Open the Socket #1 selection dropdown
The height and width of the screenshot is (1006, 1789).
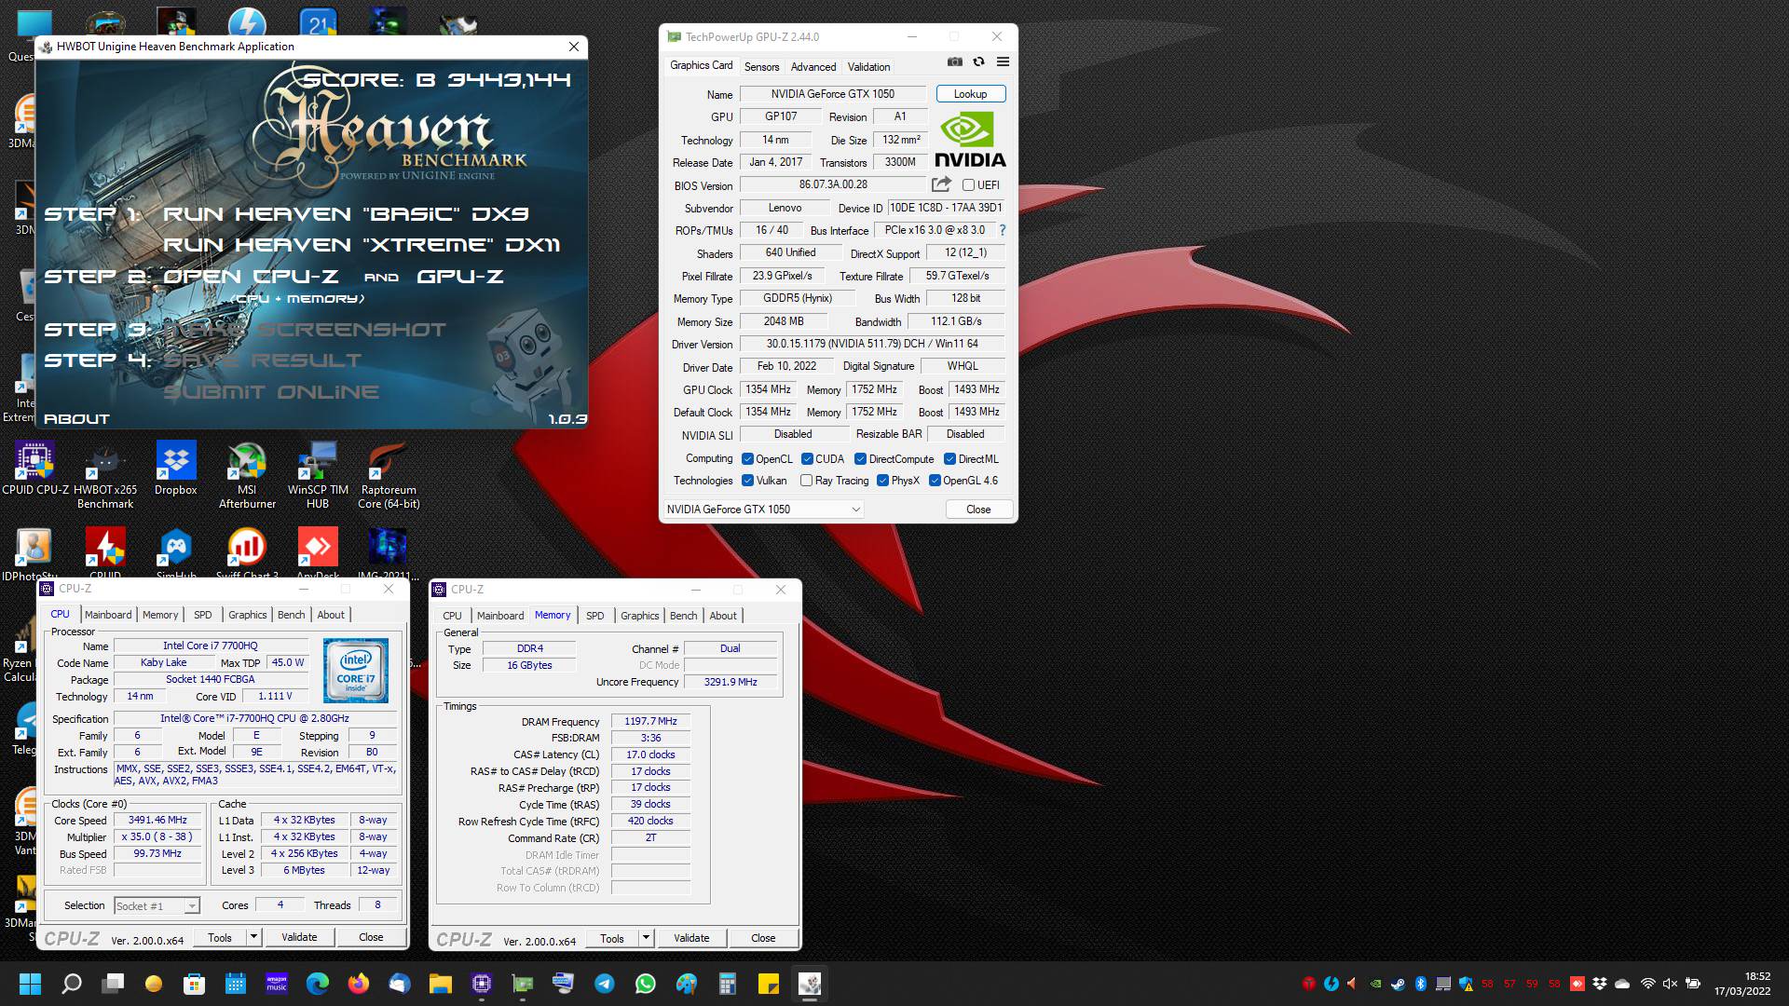tap(157, 906)
